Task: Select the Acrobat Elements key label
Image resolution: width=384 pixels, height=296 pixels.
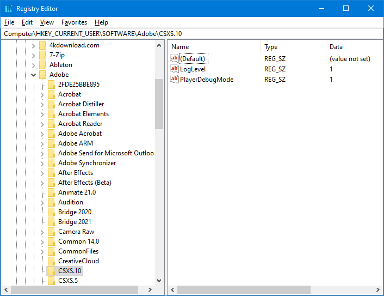Action: click(x=83, y=114)
